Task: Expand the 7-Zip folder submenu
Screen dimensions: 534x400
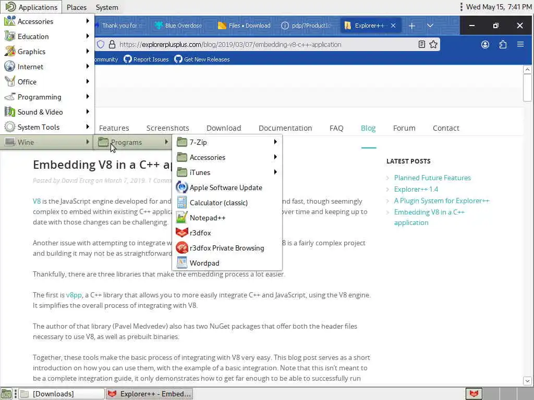Action: click(227, 142)
